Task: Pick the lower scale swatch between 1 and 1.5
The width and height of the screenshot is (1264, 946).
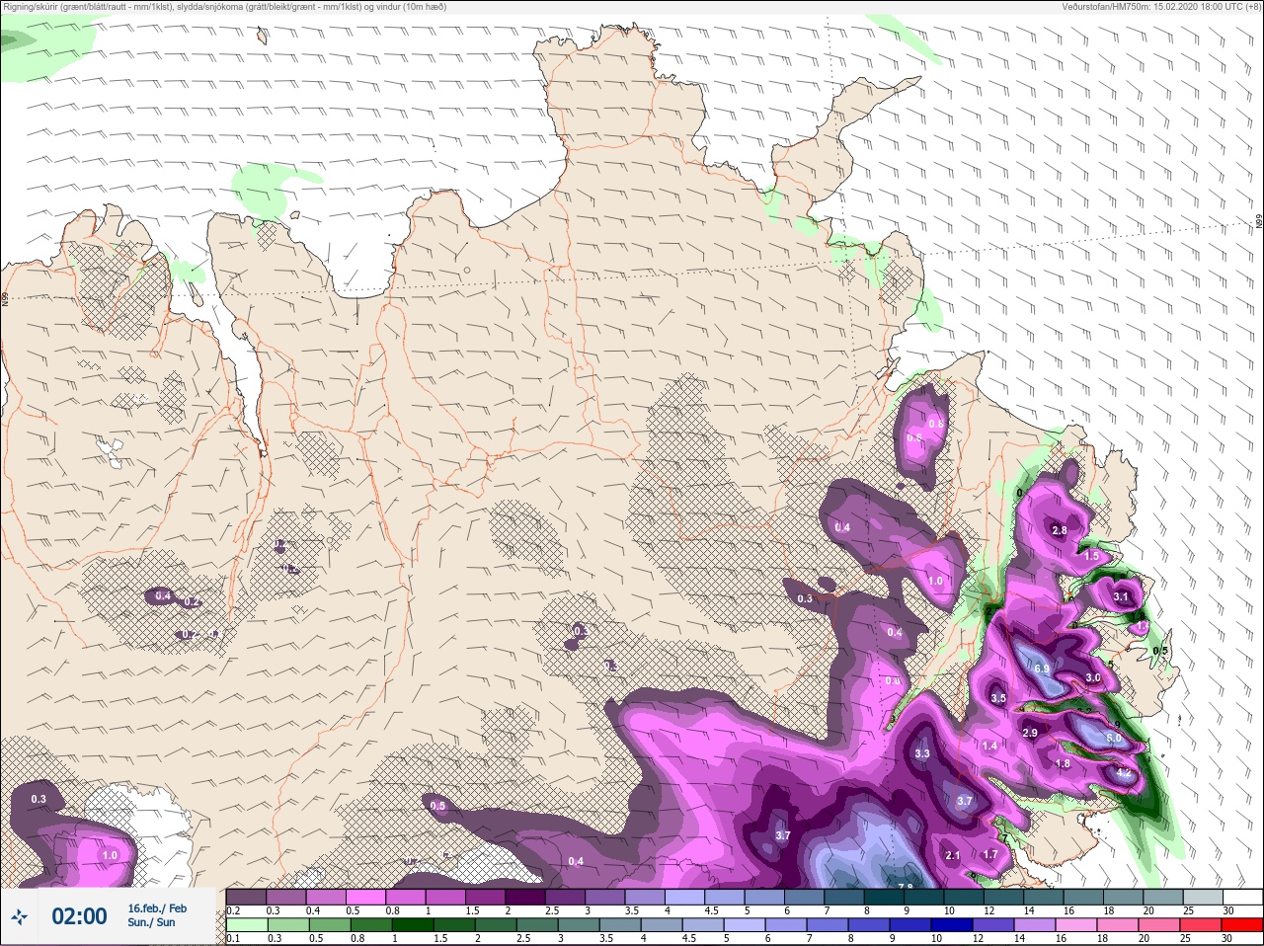Action: coord(412,925)
